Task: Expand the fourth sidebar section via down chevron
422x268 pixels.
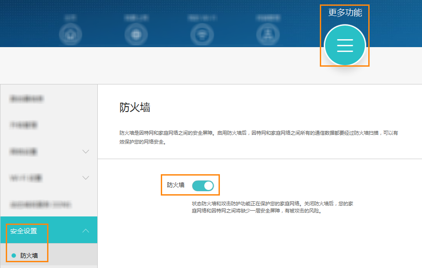Action: coord(86,178)
